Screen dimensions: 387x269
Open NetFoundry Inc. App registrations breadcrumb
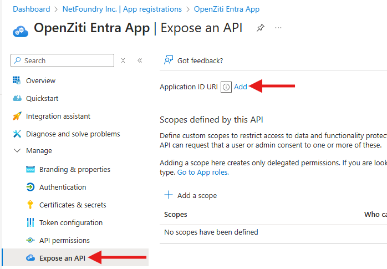121,9
